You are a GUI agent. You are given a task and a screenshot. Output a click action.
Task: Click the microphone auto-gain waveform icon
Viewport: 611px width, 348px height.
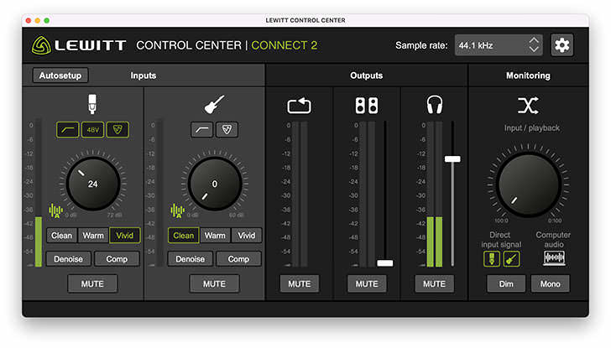click(x=56, y=210)
